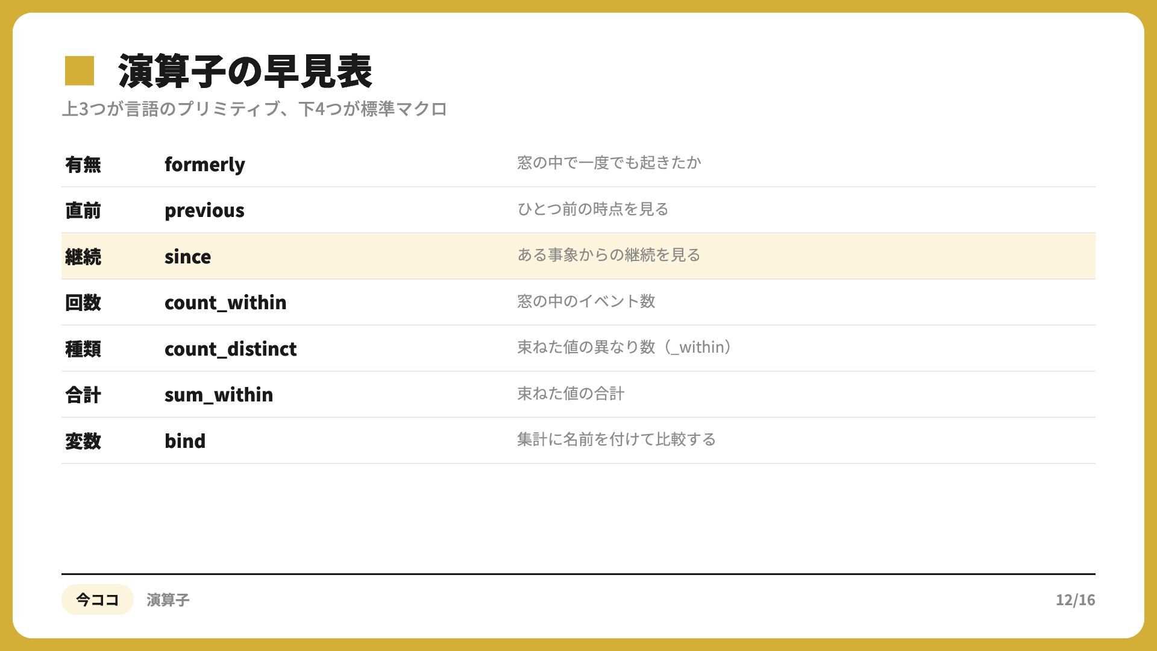Image resolution: width=1157 pixels, height=651 pixels.
Task: Select the formerly operator name
Action: [205, 165]
